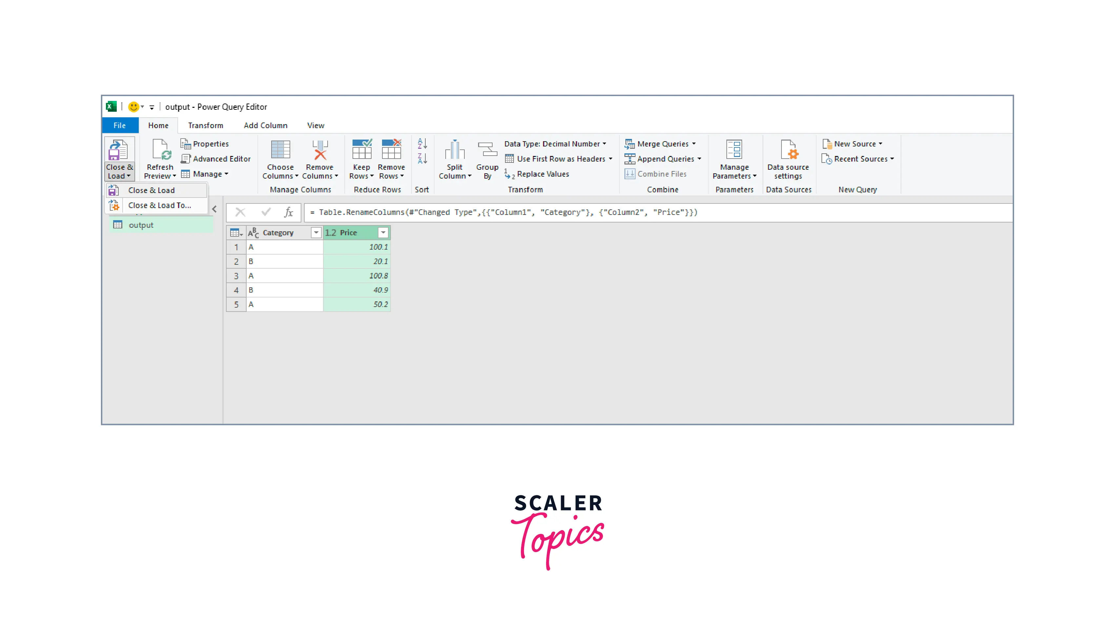The width and height of the screenshot is (1115, 633).
Task: Collapse the queries pane arrow
Action: pyautogui.click(x=214, y=209)
